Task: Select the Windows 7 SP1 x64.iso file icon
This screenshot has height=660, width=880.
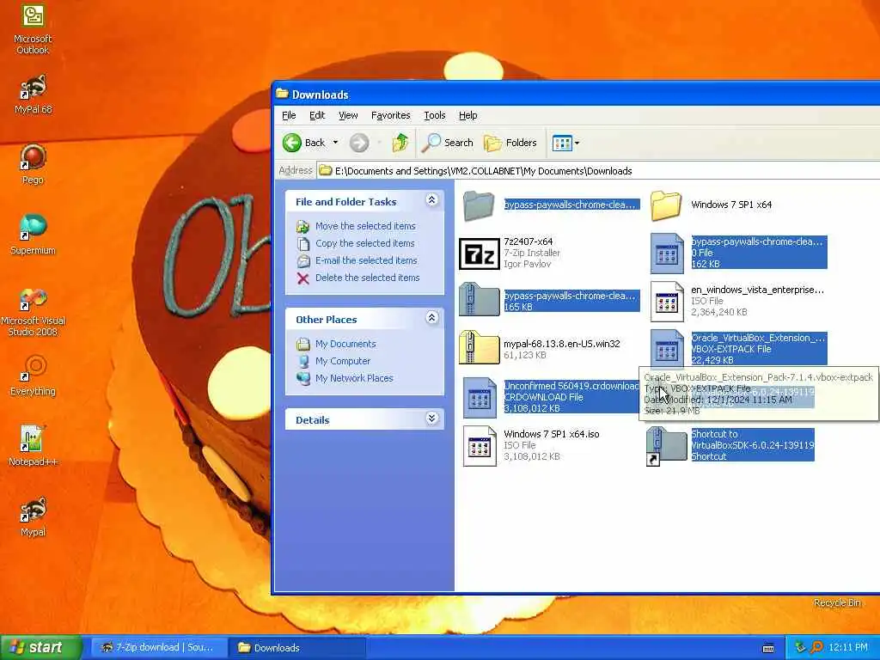Action: 480,446
